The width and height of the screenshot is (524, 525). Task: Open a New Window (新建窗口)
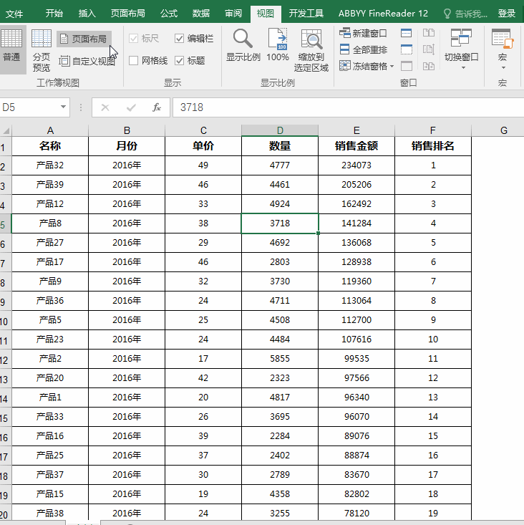pos(363,33)
